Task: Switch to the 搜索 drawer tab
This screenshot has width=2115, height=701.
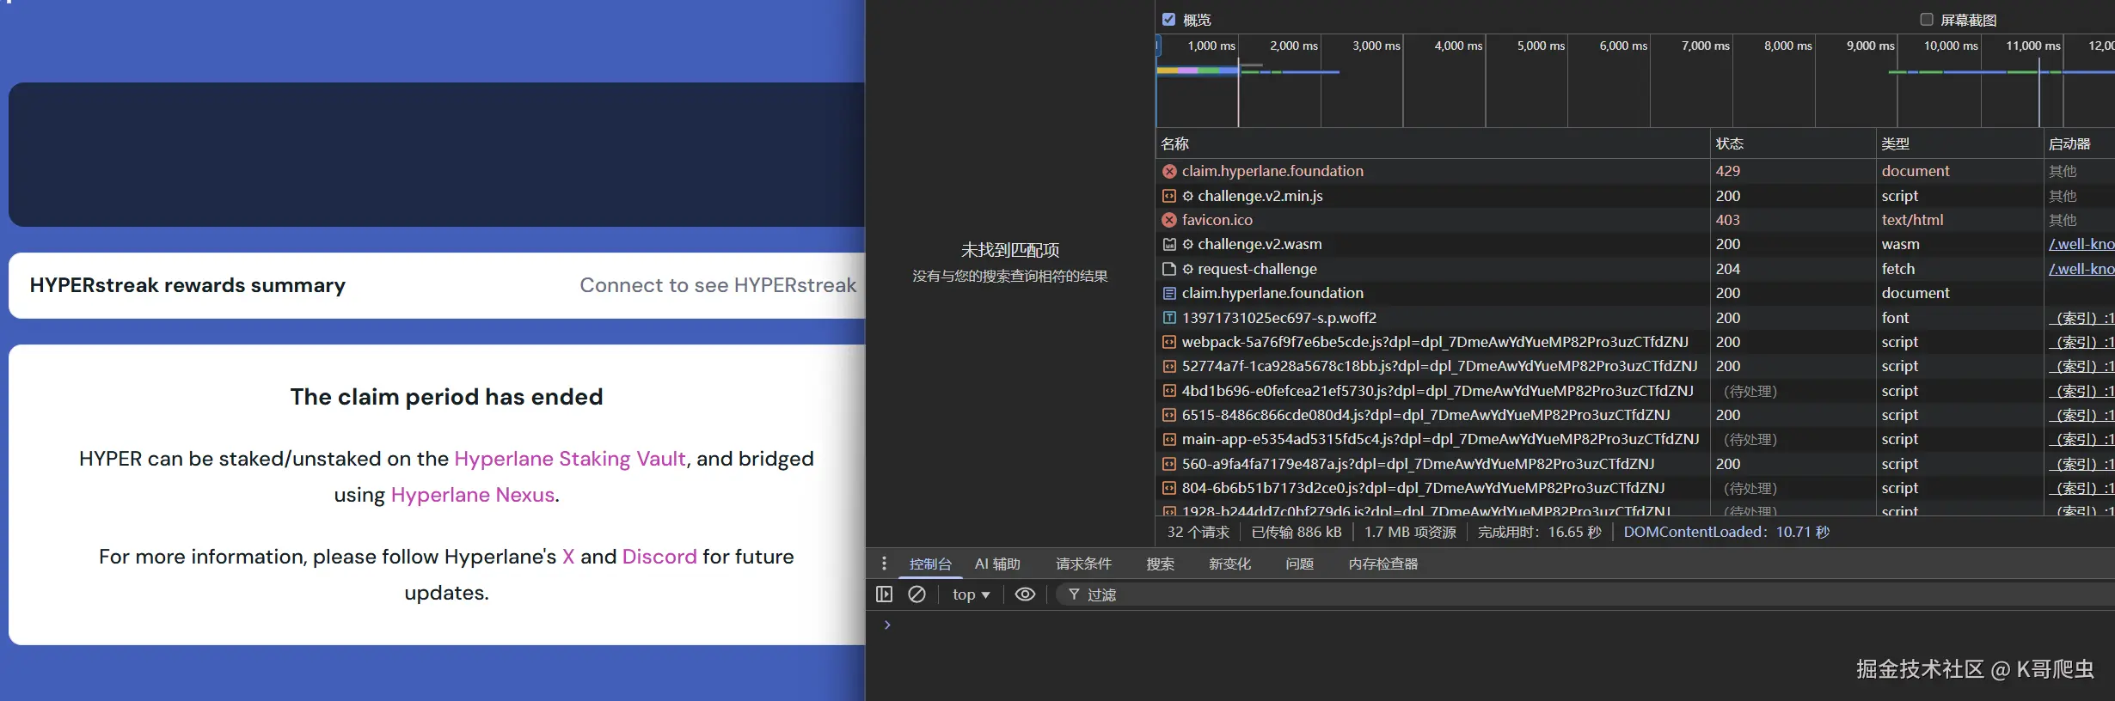Action: click(x=1160, y=564)
